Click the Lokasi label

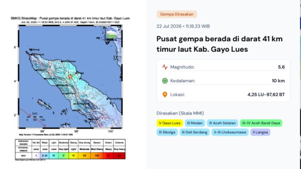(177, 95)
